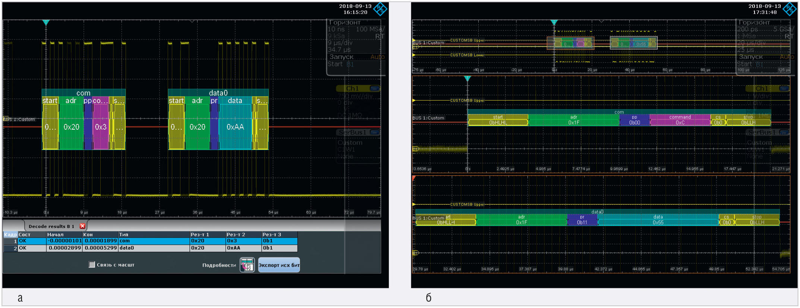This screenshot has width=800, height=308.
Task: Click the R&S logo beside time 16:15:20
Action: (380, 9)
